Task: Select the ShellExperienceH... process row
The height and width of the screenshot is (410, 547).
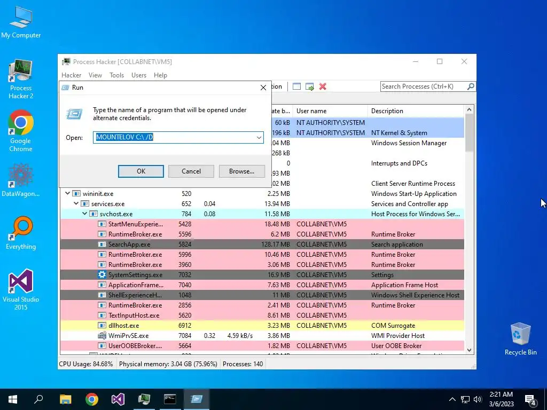Action: pos(262,295)
